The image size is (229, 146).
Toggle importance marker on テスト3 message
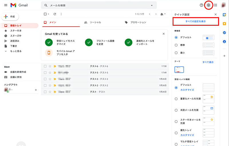pos(55,79)
